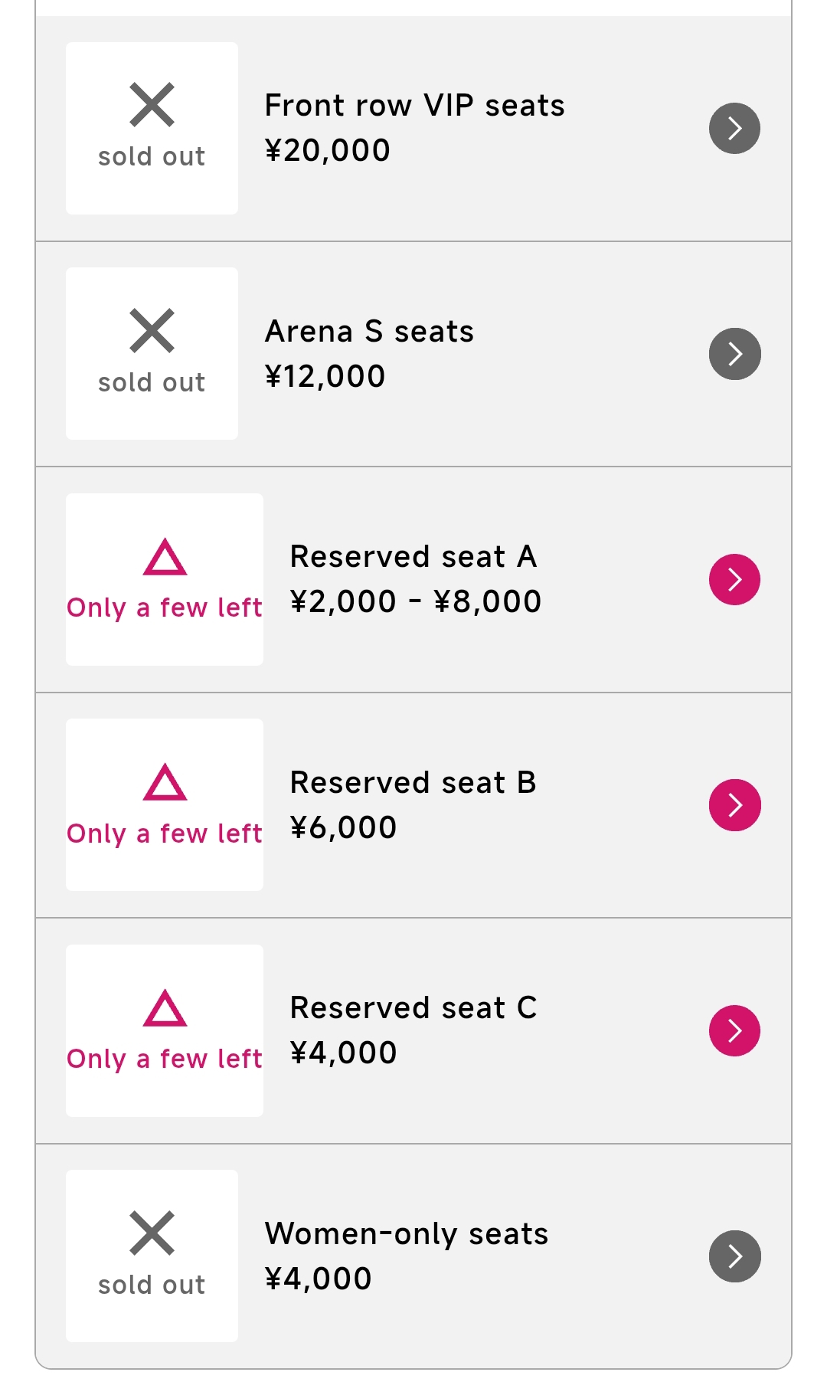Screen dimensions: 827x1382
Task: Click sold out X on Front row VIP
Action: pyautogui.click(x=152, y=105)
